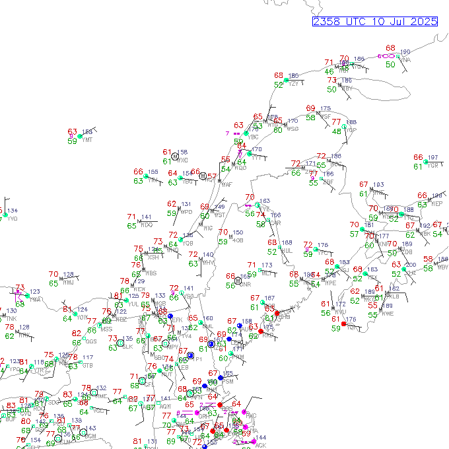The width and height of the screenshot is (449, 449).
Task: Click pressure value 190 beside YNA
Action: pyautogui.click(x=405, y=52)
